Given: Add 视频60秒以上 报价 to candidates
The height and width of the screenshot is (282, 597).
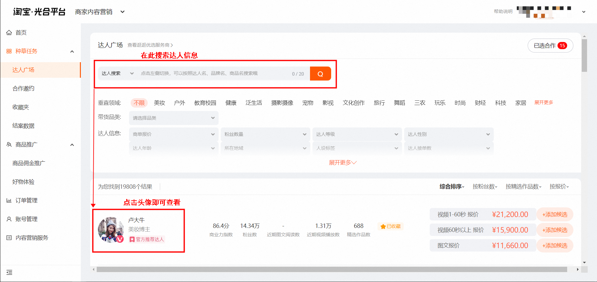Looking at the screenshot, I should pyautogui.click(x=555, y=230).
